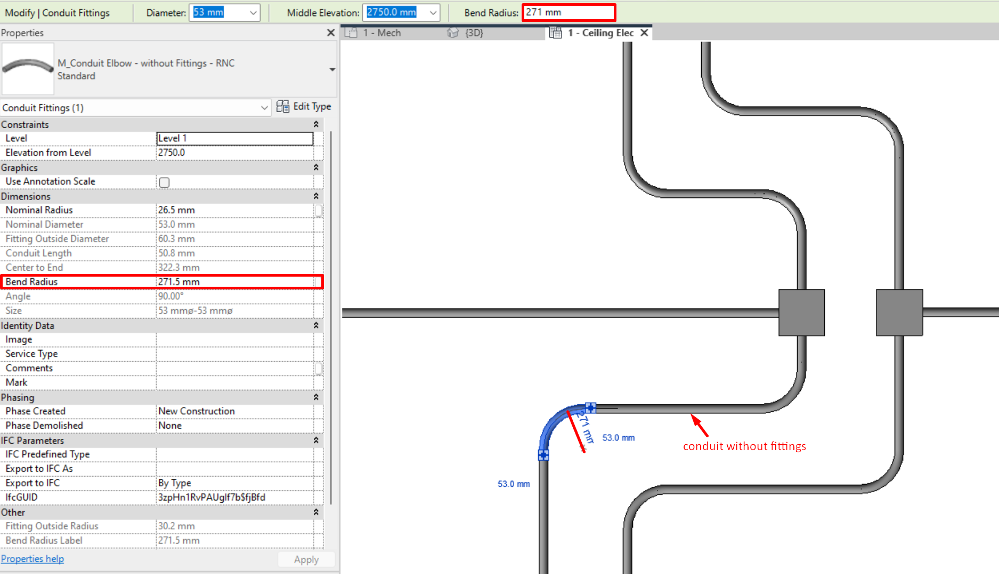Click the conduit elbow type thumbnail
Screen dimensions: 999x574
[28, 69]
